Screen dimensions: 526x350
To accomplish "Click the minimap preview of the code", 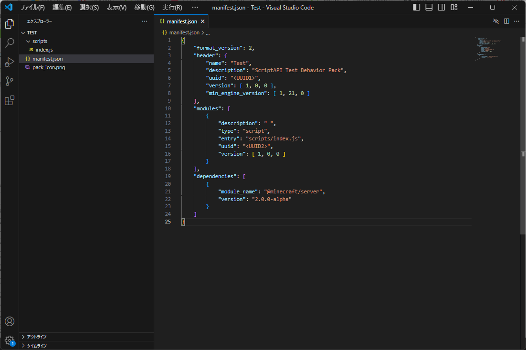I will coord(487,48).
